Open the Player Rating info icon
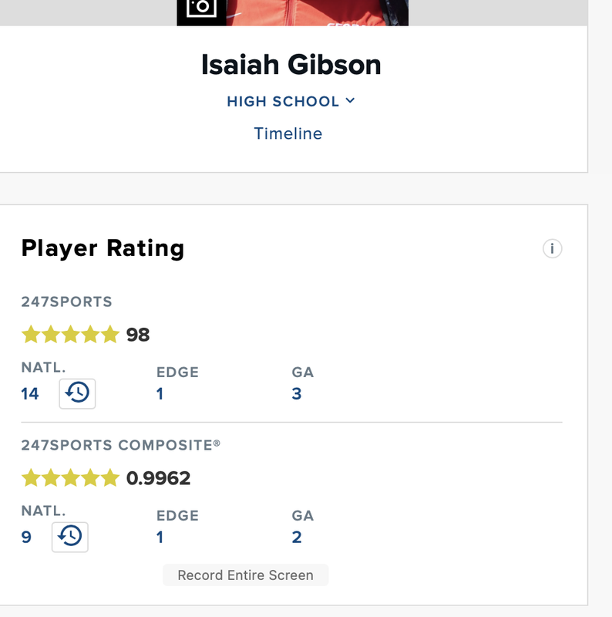The image size is (612, 617). pyautogui.click(x=552, y=248)
